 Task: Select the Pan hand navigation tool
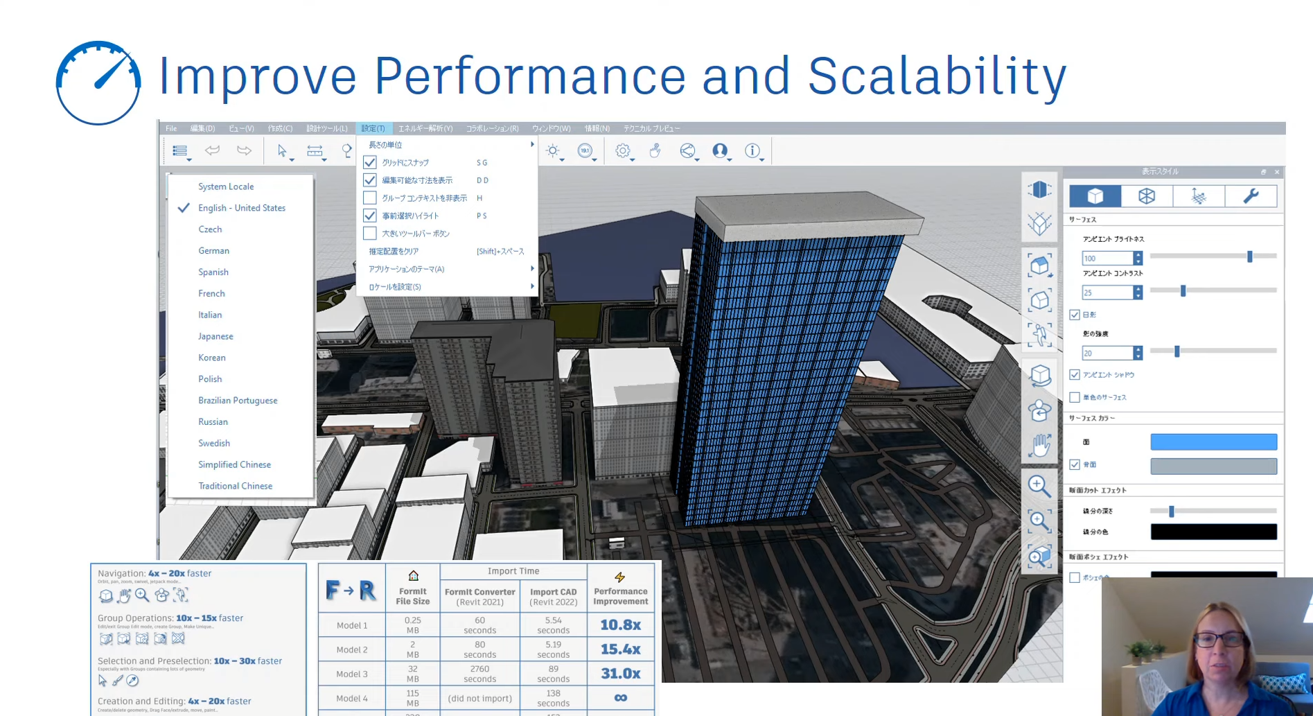pyautogui.click(x=1039, y=446)
